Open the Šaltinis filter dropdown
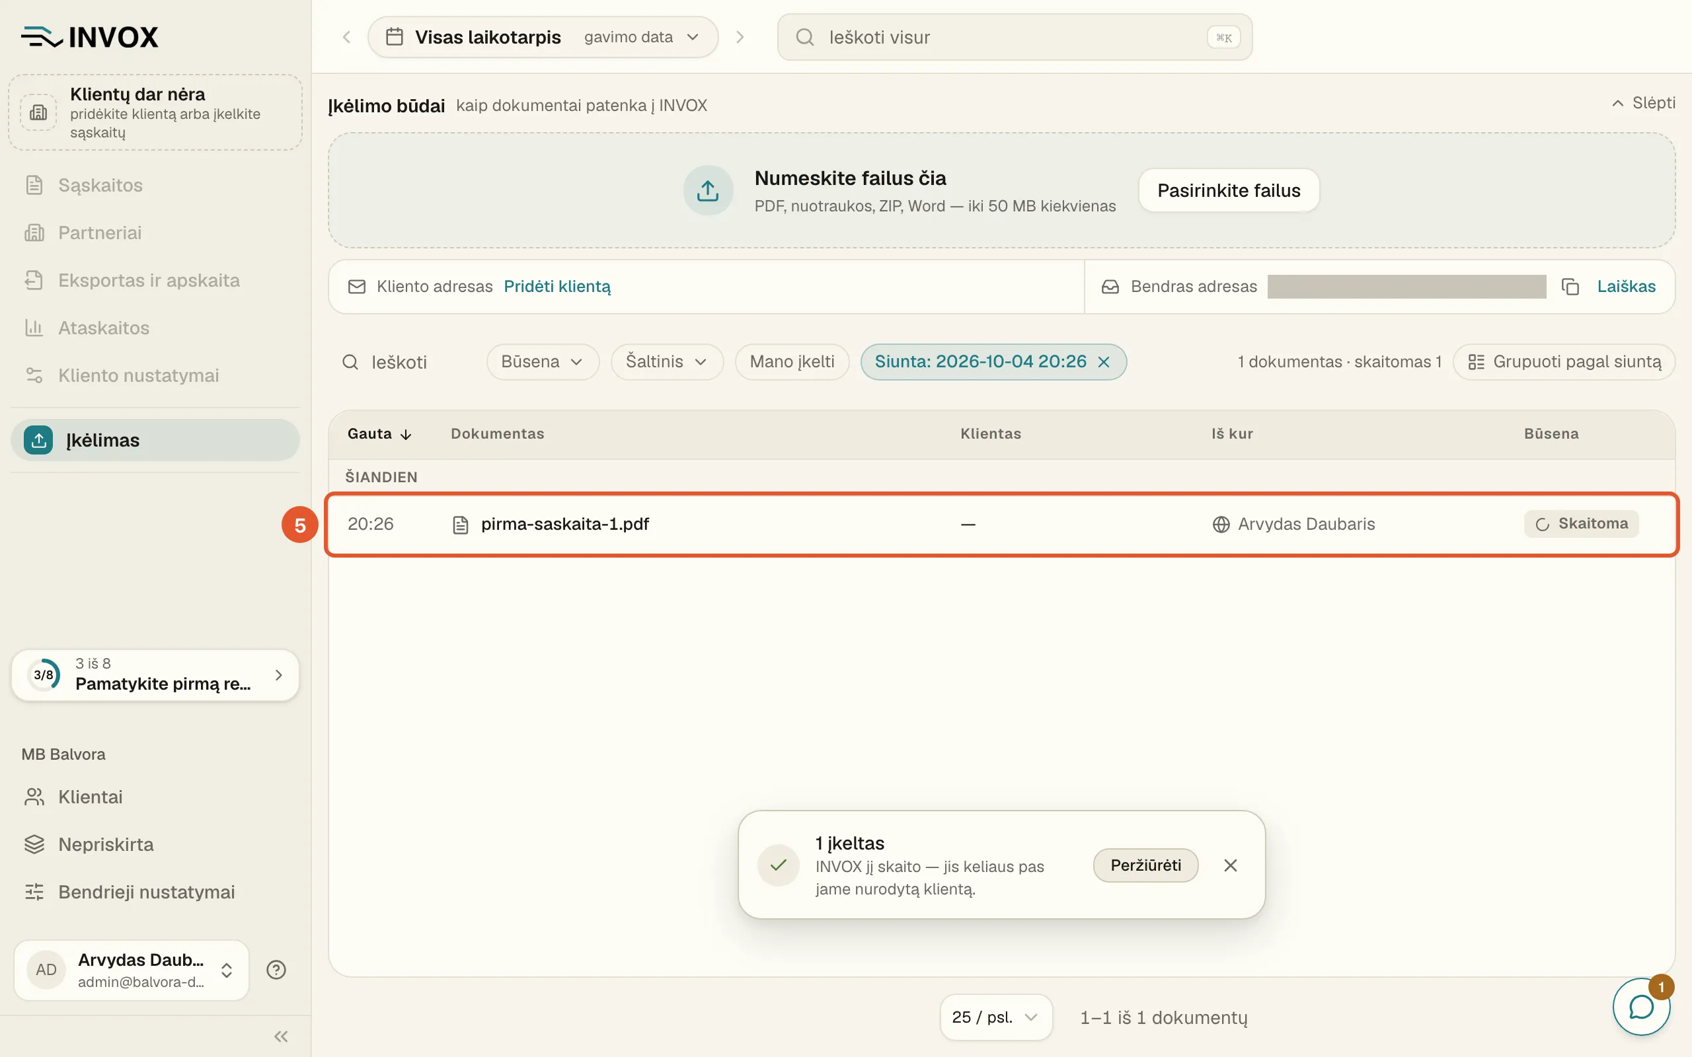The image size is (1692, 1057). [666, 361]
